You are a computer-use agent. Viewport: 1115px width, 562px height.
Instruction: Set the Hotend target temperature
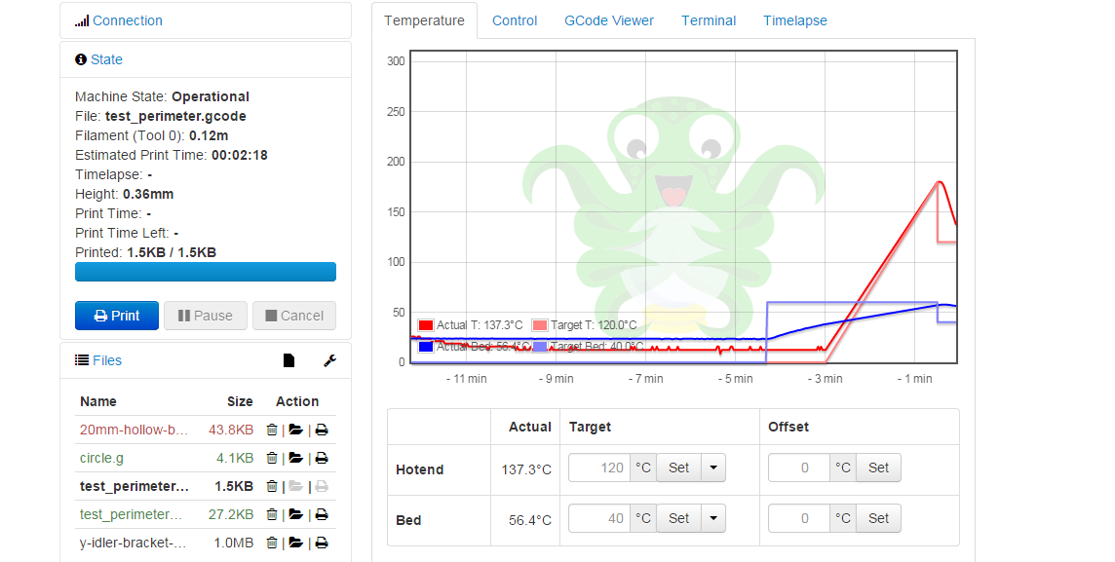(x=678, y=468)
